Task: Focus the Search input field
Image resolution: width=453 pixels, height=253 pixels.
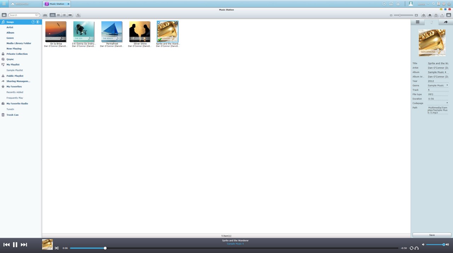Action: [22, 15]
